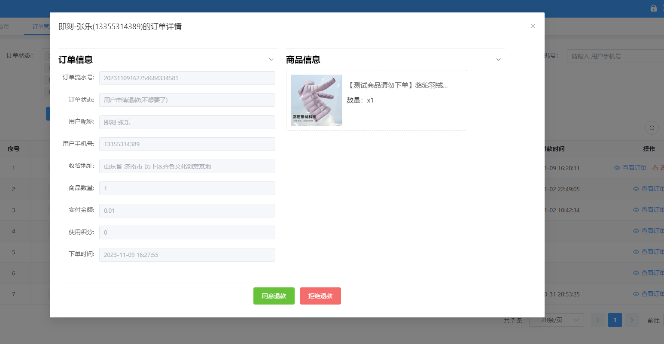
Task: Open the 20条/页 page size dropdown
Action: coord(557,320)
